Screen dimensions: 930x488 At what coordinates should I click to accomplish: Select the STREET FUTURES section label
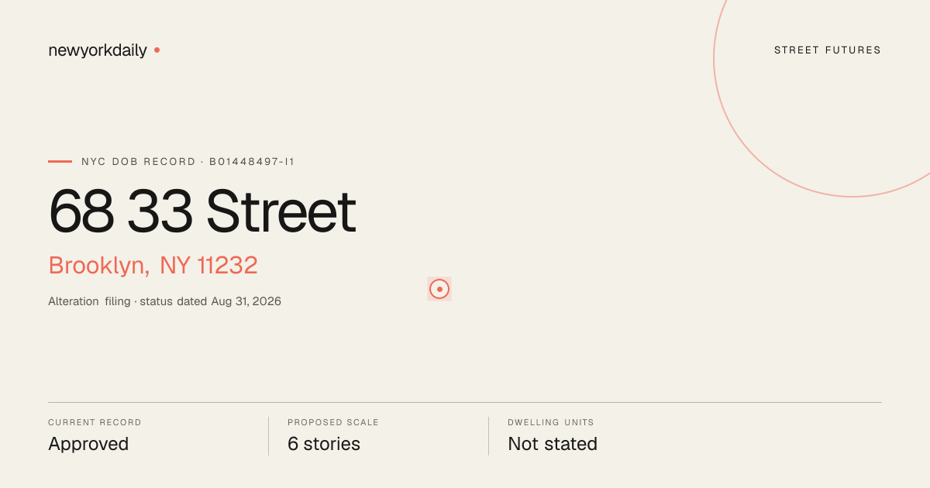click(x=828, y=50)
